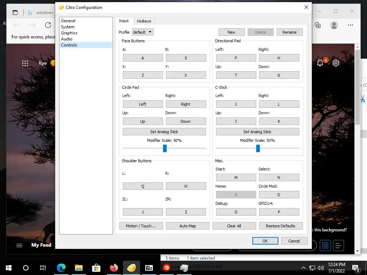
Task: Open Edge profile avatar
Action: 334,25
